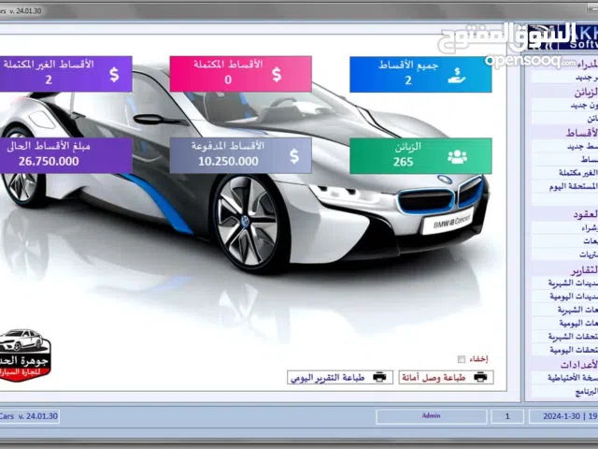598x449 pixels.
Task: Toggle the إخفاء checkbox
Action: click(462, 359)
